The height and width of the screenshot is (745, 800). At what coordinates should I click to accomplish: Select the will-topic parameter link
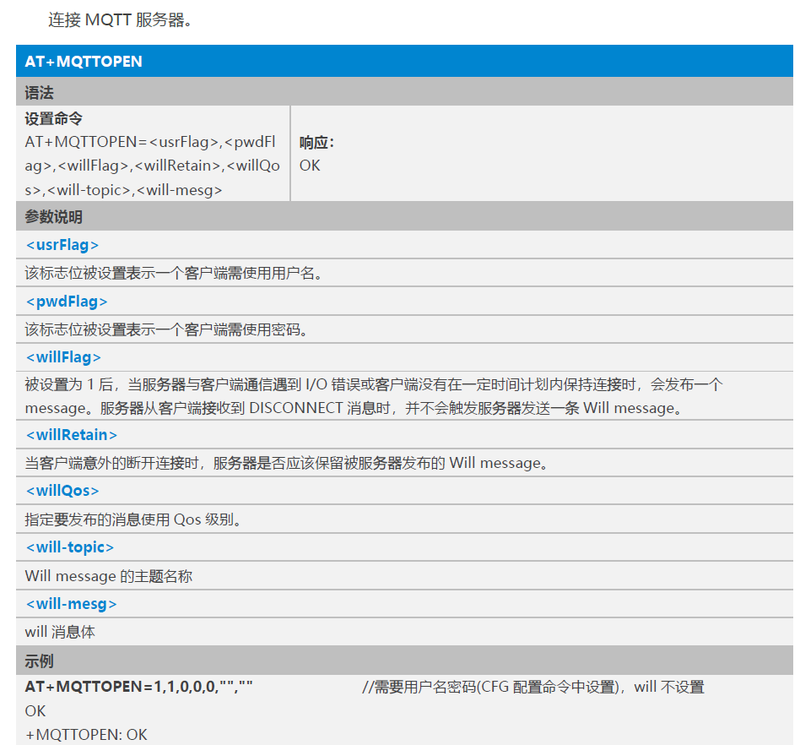click(x=68, y=547)
